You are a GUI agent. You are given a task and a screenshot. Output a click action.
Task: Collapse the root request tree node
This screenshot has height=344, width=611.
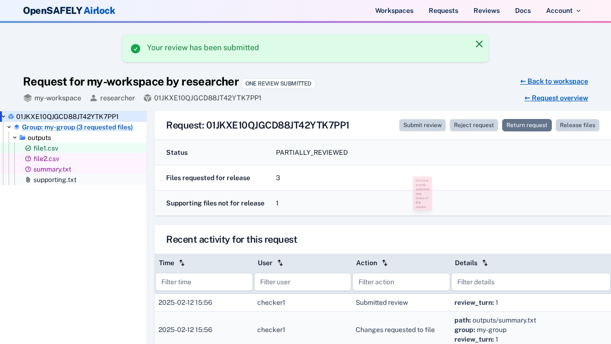pyautogui.click(x=3, y=116)
